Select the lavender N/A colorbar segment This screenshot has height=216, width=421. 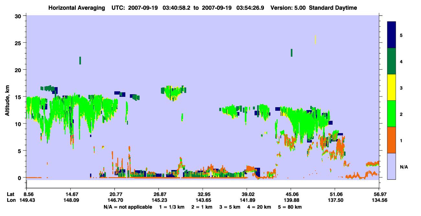pyautogui.click(x=392, y=166)
